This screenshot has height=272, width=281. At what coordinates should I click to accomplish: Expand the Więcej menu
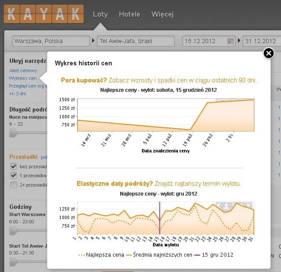click(x=162, y=15)
